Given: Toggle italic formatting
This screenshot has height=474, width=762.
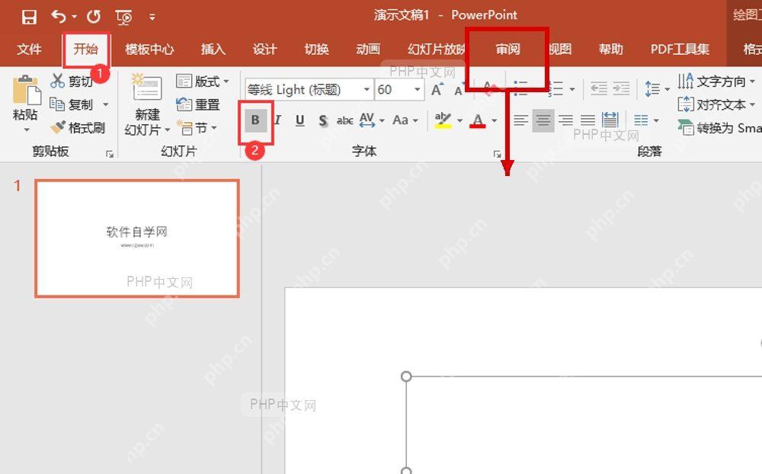Looking at the screenshot, I should click(277, 120).
